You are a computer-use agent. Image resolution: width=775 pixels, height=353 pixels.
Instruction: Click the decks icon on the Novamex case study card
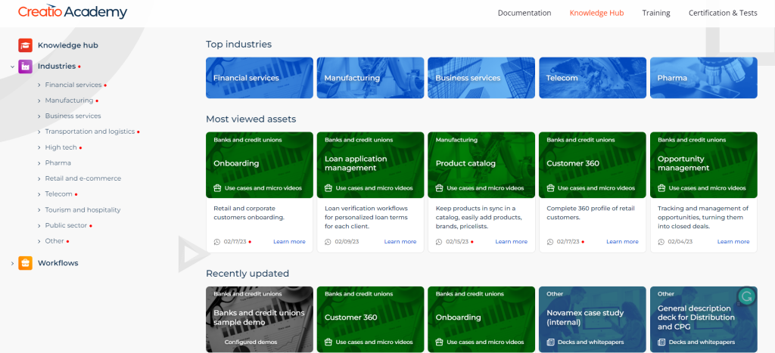click(x=550, y=342)
